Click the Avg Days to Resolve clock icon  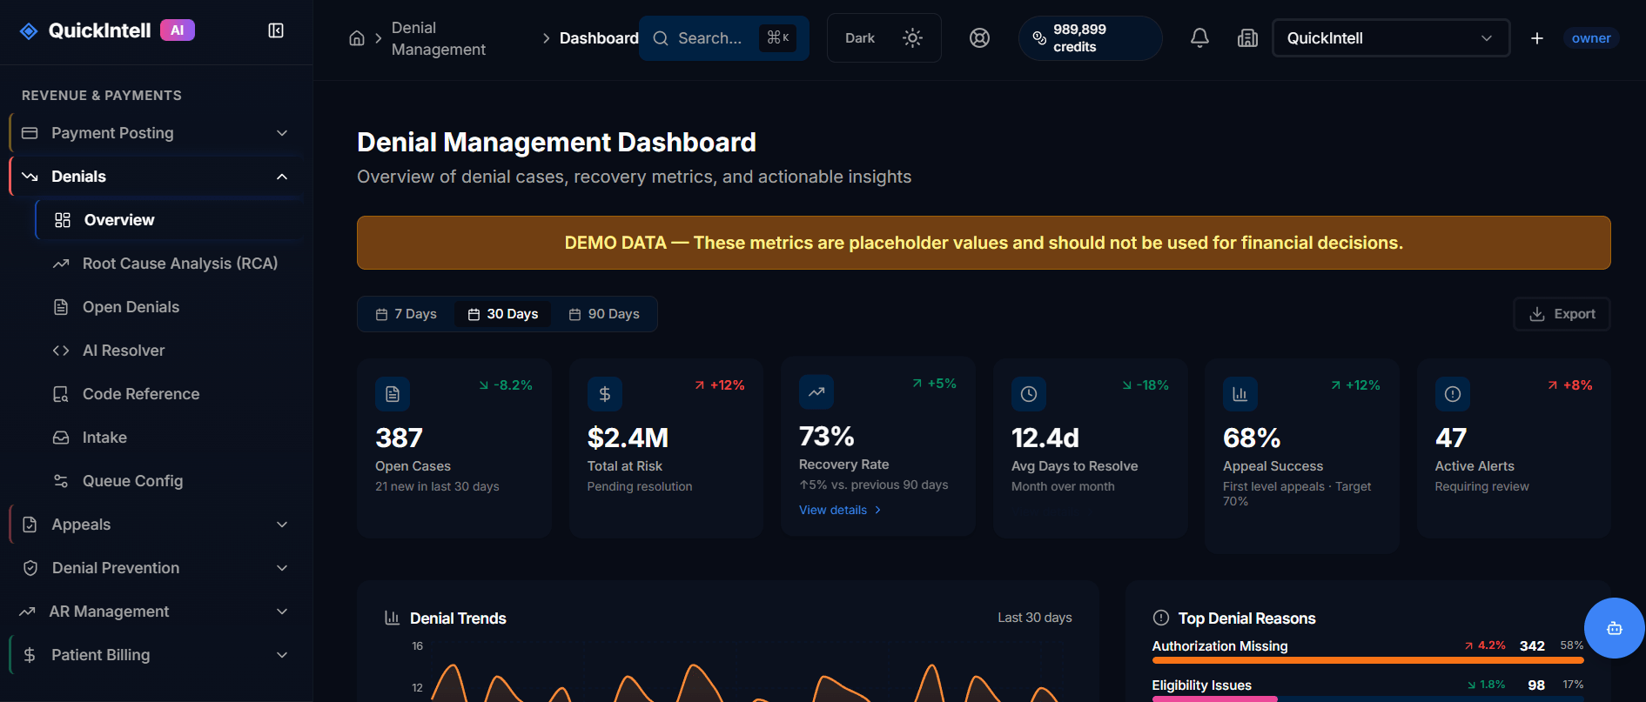[x=1029, y=394]
